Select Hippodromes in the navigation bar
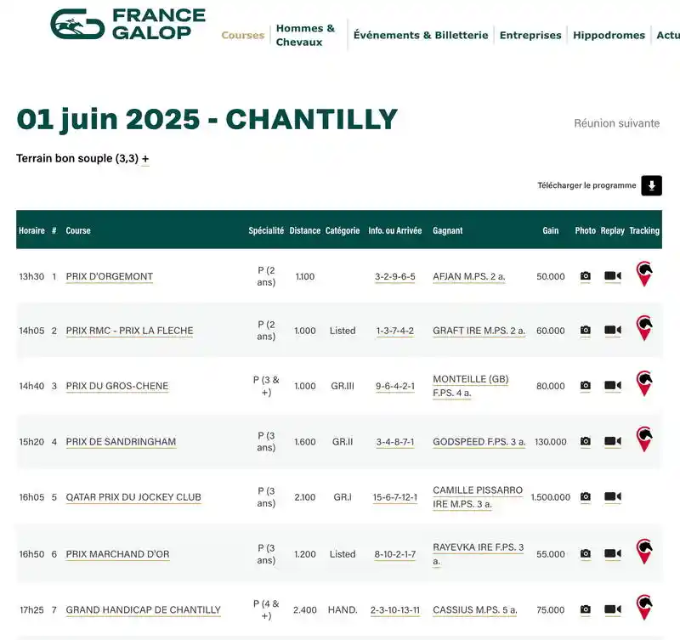The height and width of the screenshot is (640, 680). click(x=609, y=35)
